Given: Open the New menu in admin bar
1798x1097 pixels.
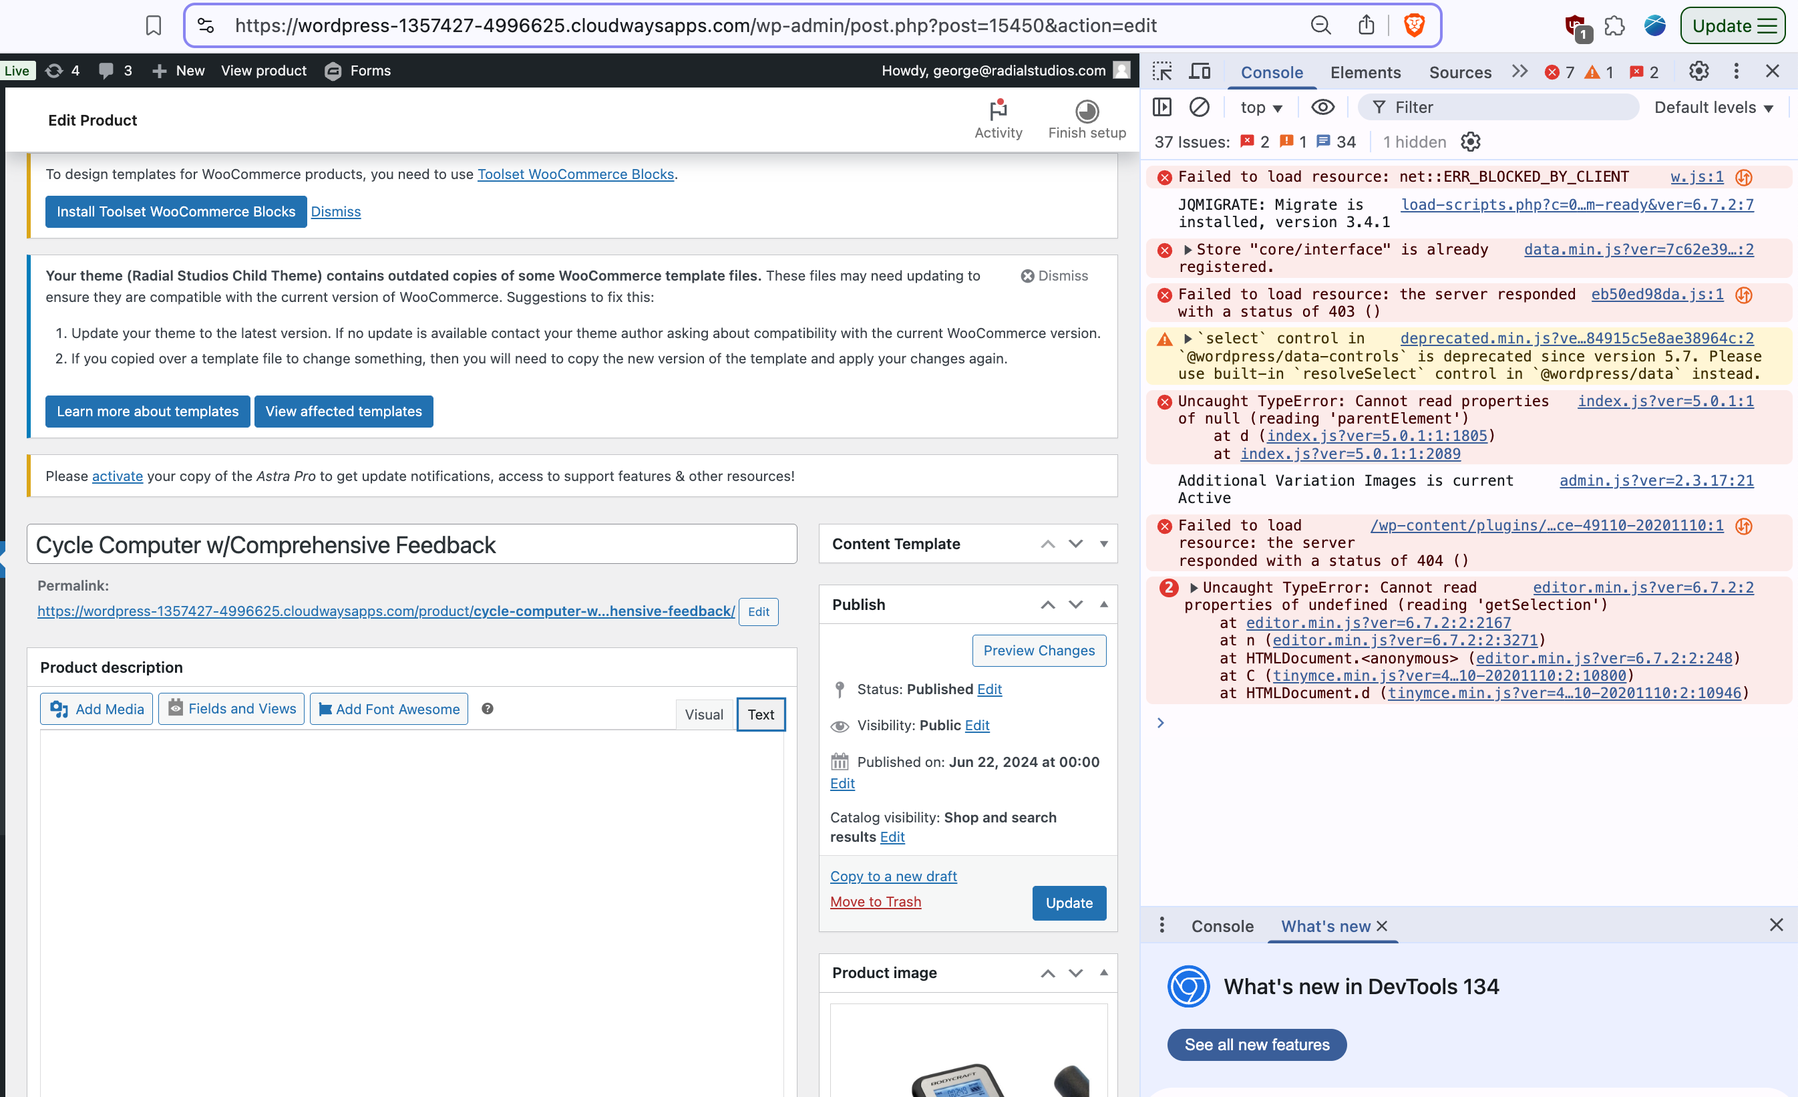Looking at the screenshot, I should point(178,71).
